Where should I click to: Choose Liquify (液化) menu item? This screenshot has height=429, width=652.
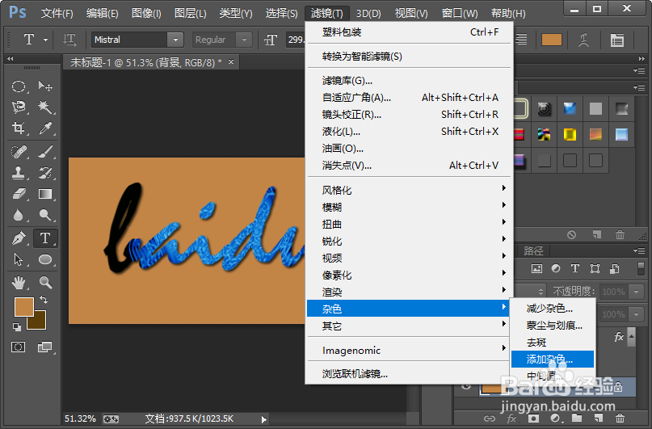[x=410, y=132]
